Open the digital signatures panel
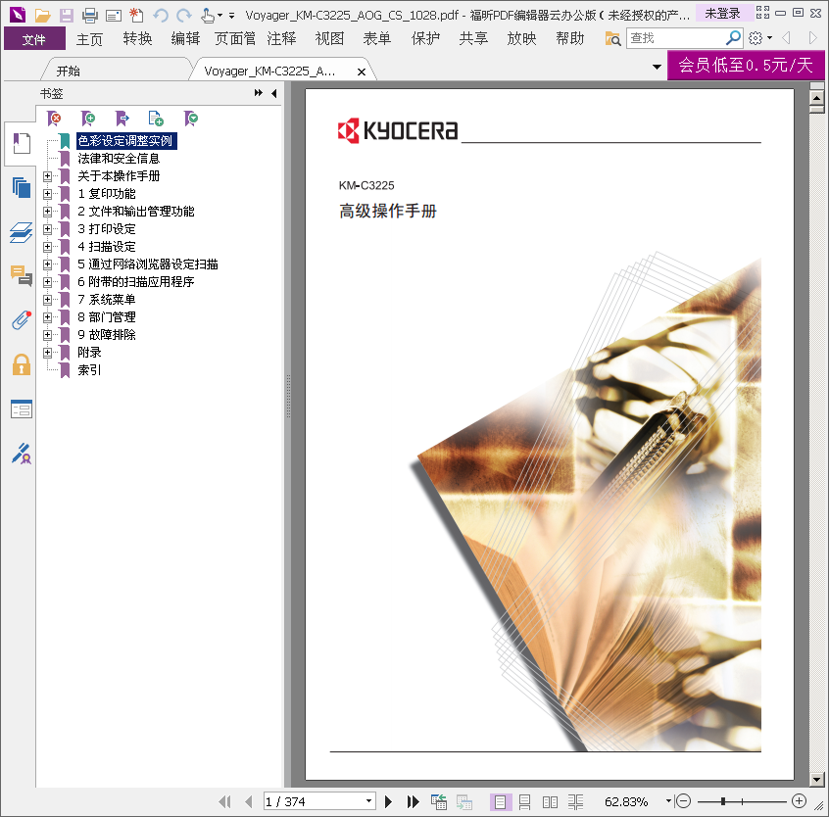This screenshot has width=829, height=817. coord(22,454)
